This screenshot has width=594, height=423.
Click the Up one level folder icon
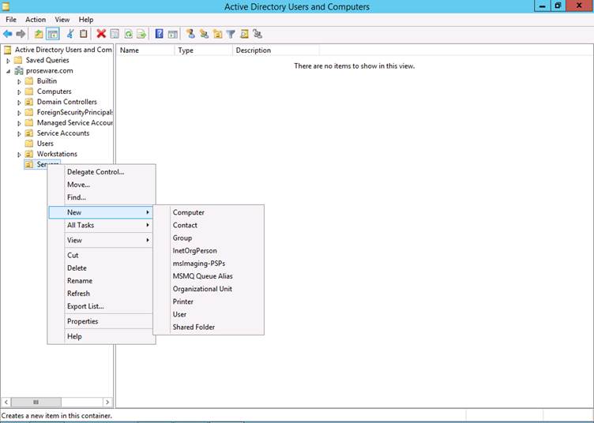click(x=39, y=34)
